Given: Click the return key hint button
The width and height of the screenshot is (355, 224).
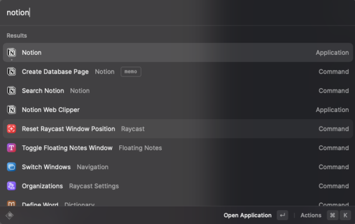Looking at the screenshot, I should [282, 215].
